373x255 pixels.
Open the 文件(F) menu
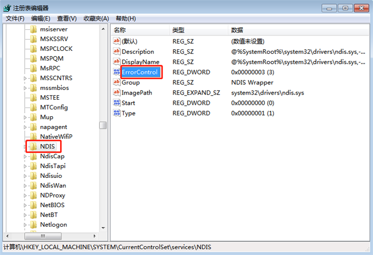[x=15, y=19]
